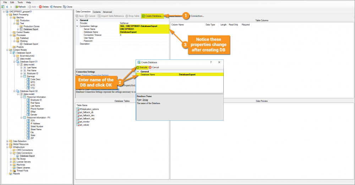This screenshot has width=355, height=185.
Task: Click Execute in Create Database dialog
Action: point(142,67)
